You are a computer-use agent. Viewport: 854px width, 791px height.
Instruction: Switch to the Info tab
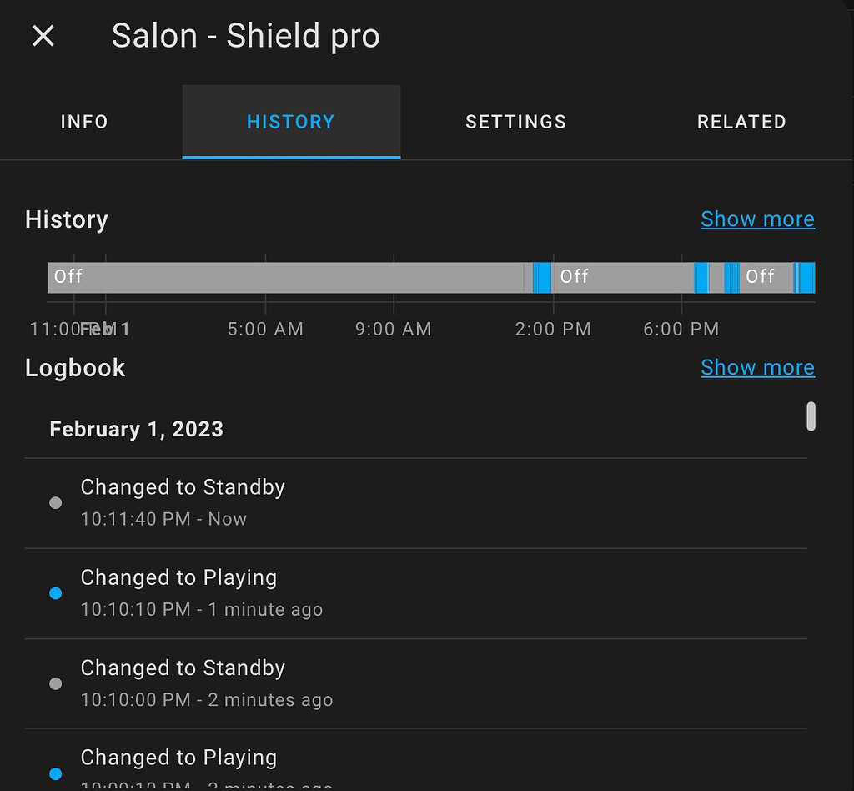pyautogui.click(x=83, y=122)
